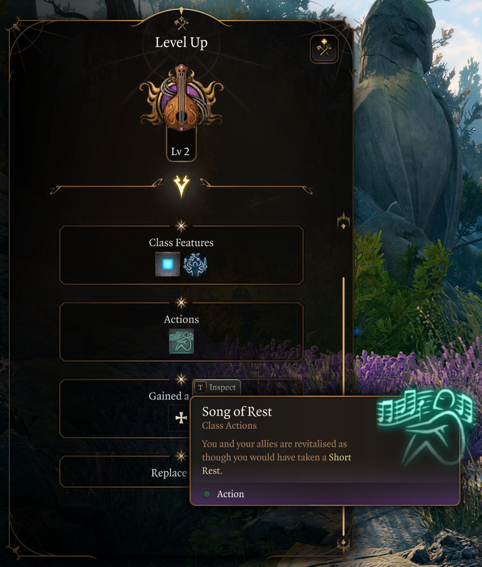Click the glowing golden arrow divider

pos(181,186)
